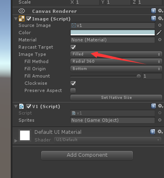Open the Material object picker circle
The image size is (164, 178).
point(160,40)
